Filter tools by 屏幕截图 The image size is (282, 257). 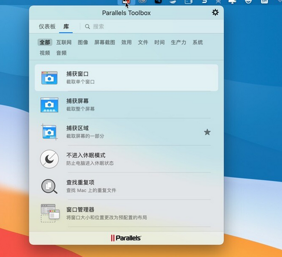click(x=105, y=42)
